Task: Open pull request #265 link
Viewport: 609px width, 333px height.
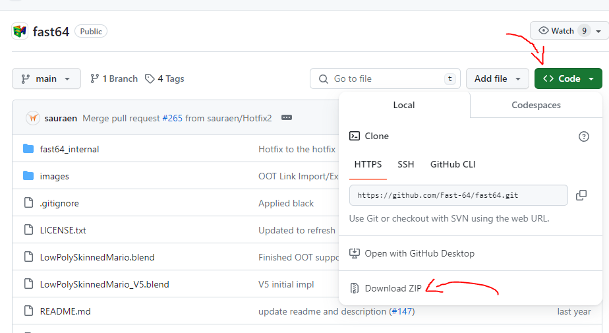Action: [172, 118]
